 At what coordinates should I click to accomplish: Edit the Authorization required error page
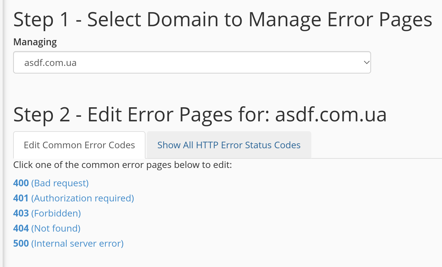[74, 198]
